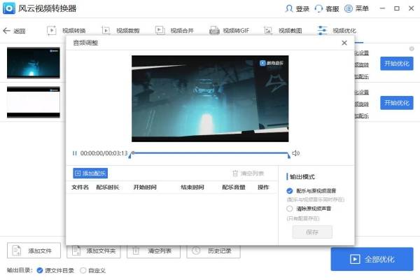
Task: Switch to the 视频裁剪 tab
Action: click(x=128, y=31)
